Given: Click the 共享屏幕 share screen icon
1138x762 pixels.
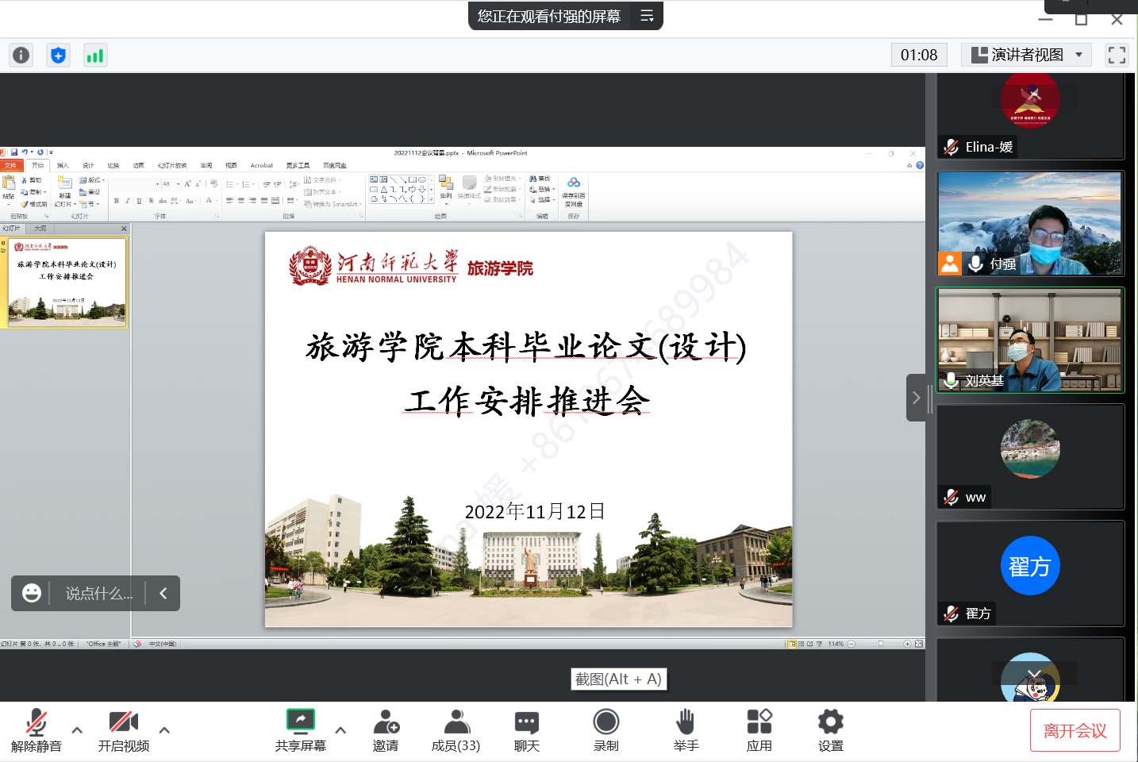Looking at the screenshot, I should click(x=301, y=721).
